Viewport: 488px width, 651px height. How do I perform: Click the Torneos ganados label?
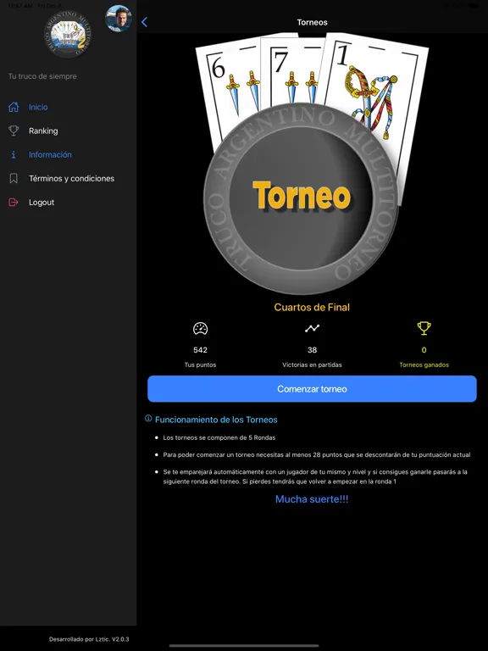pyautogui.click(x=424, y=365)
